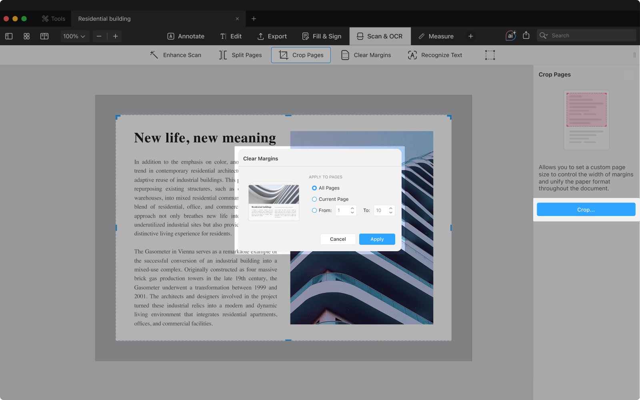Click the dotted selection rectangle icon

tap(490, 55)
